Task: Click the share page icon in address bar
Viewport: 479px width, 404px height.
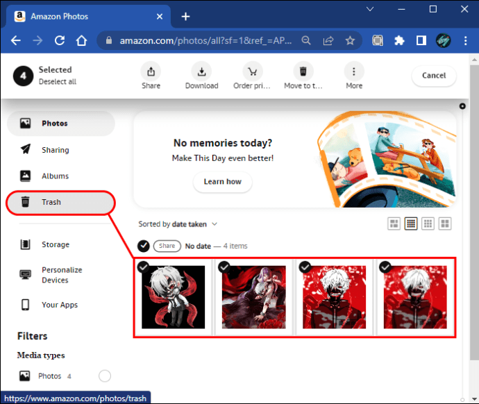Action: [328, 40]
